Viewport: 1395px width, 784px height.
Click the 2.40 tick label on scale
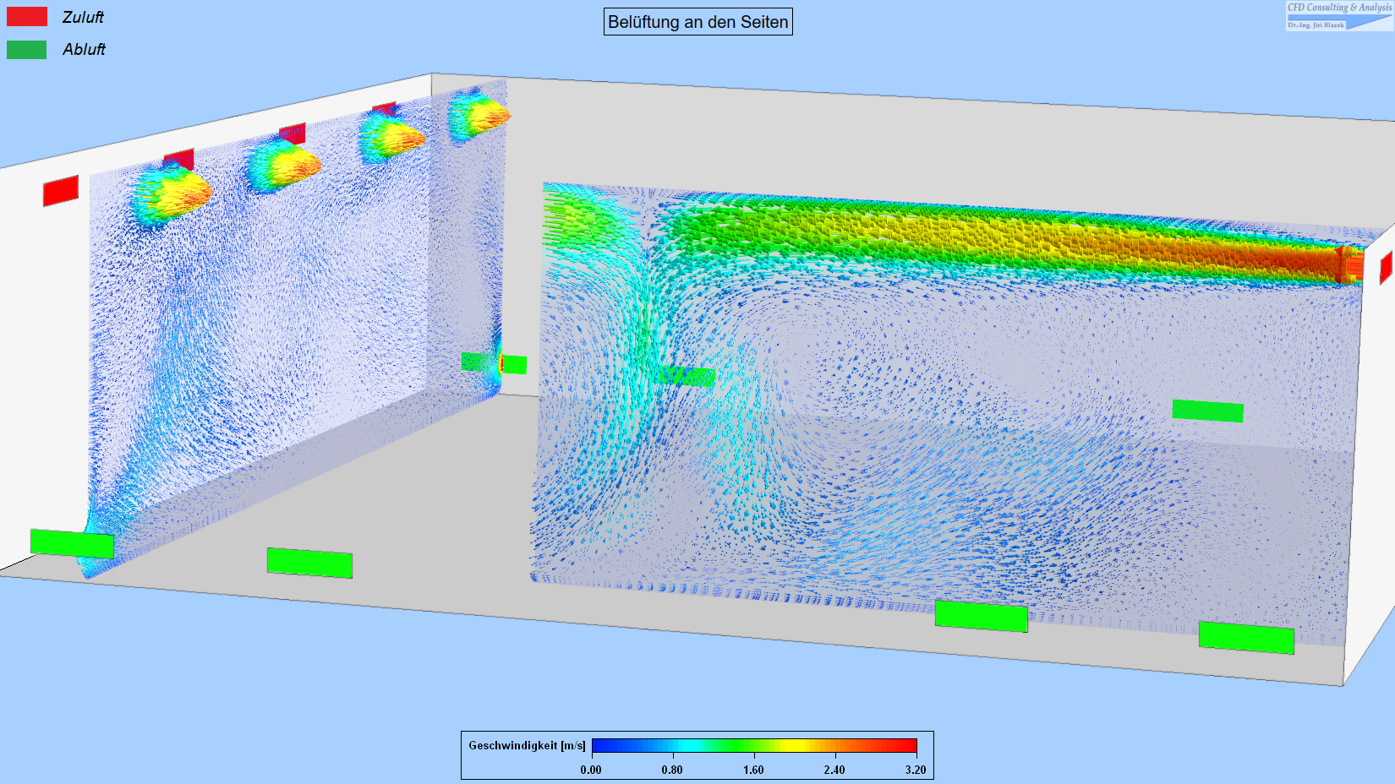834,770
